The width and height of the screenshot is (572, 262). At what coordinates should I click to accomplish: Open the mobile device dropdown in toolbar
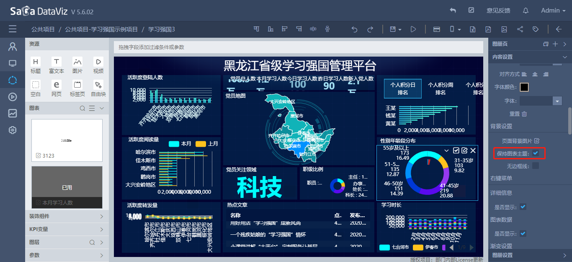pyautogui.click(x=459, y=30)
